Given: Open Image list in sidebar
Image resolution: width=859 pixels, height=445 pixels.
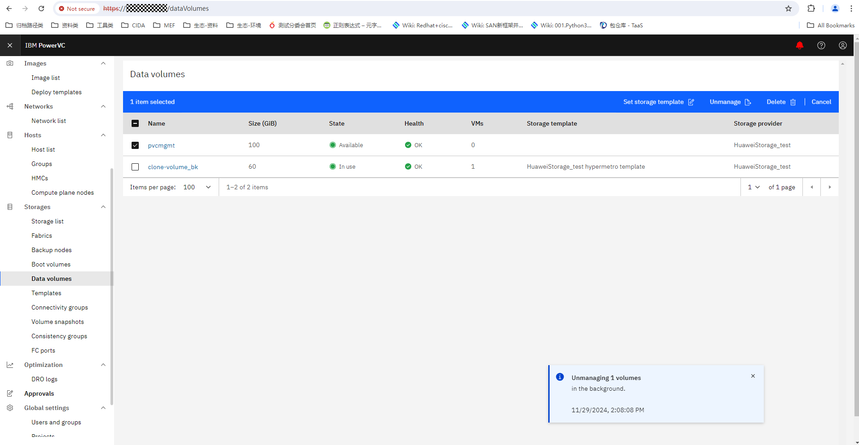Looking at the screenshot, I should (x=46, y=78).
